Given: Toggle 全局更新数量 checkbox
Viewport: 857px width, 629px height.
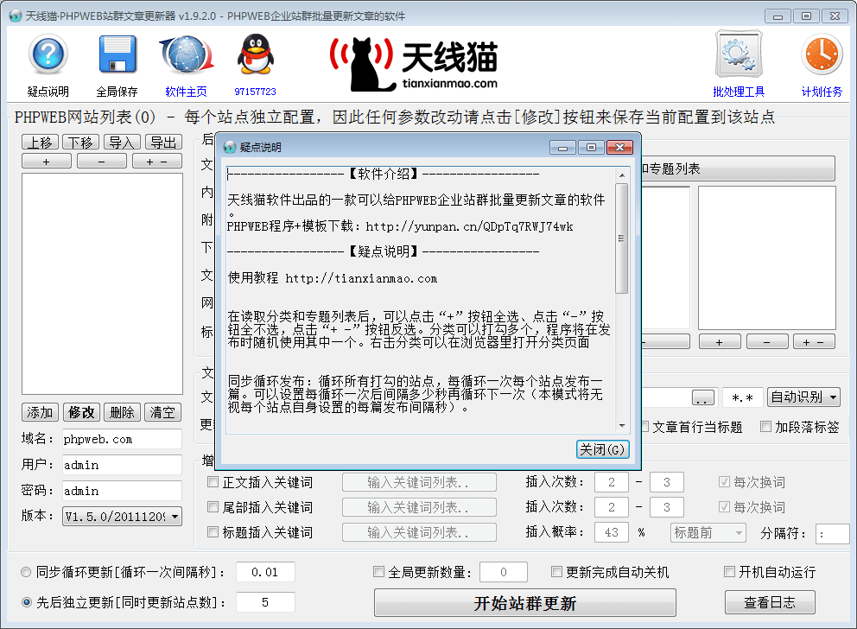Looking at the screenshot, I should pyautogui.click(x=378, y=572).
